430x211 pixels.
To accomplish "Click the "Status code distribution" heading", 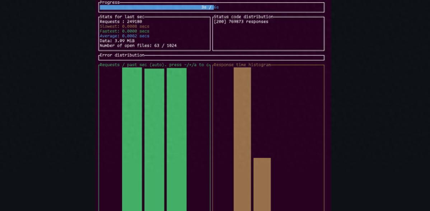I will coord(243,17).
